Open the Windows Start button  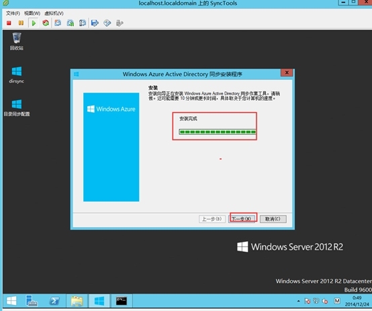[x=11, y=301]
